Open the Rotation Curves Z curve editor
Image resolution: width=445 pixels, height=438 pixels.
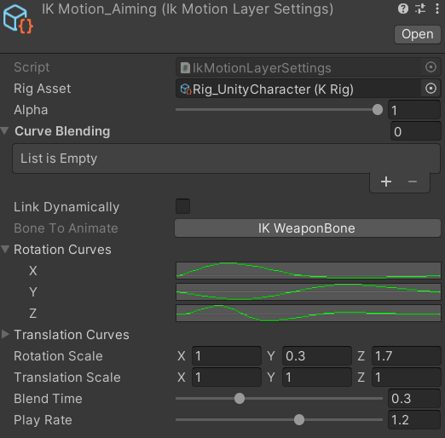coord(309,313)
